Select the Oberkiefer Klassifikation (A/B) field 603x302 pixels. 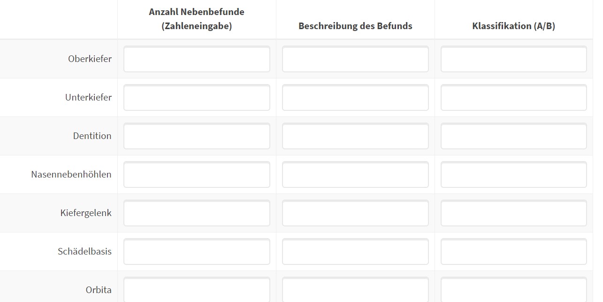513,59
